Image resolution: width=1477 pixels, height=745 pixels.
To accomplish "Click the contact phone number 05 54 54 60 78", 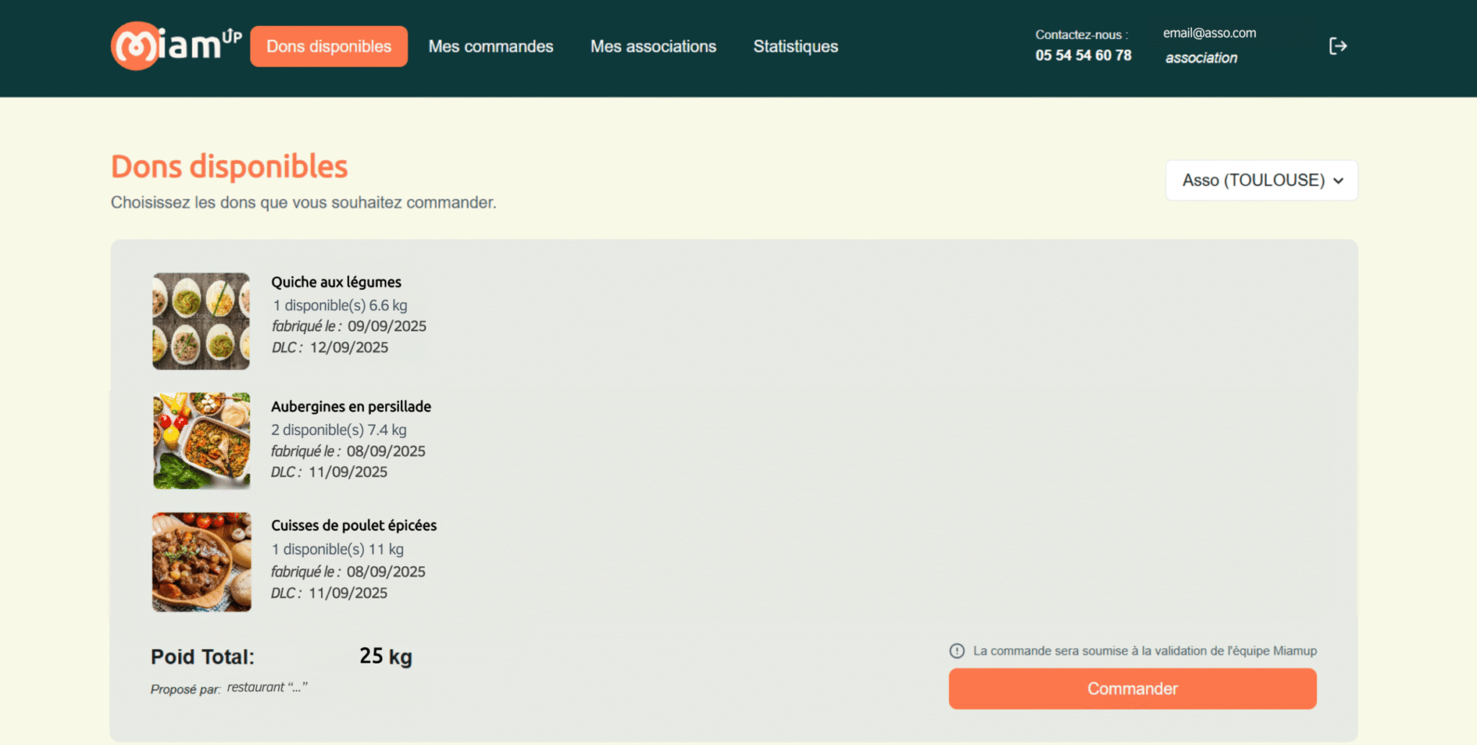I will 1083,56.
